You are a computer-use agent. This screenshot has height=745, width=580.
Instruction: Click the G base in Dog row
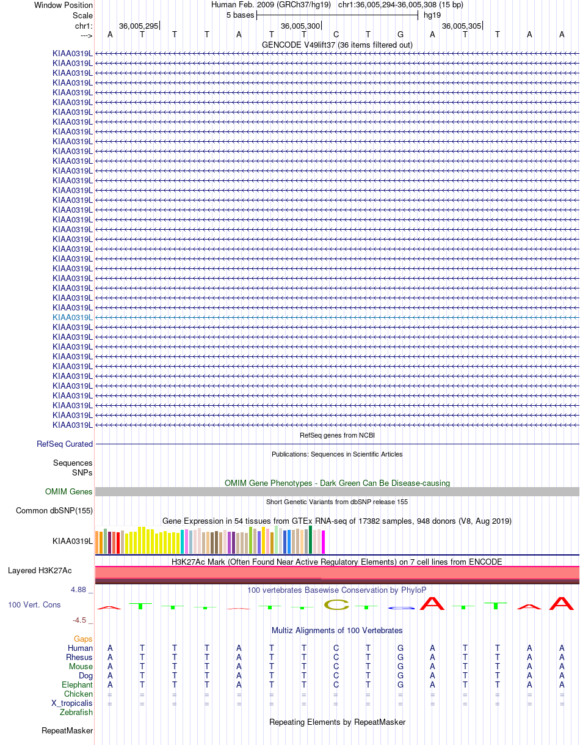pos(401,675)
